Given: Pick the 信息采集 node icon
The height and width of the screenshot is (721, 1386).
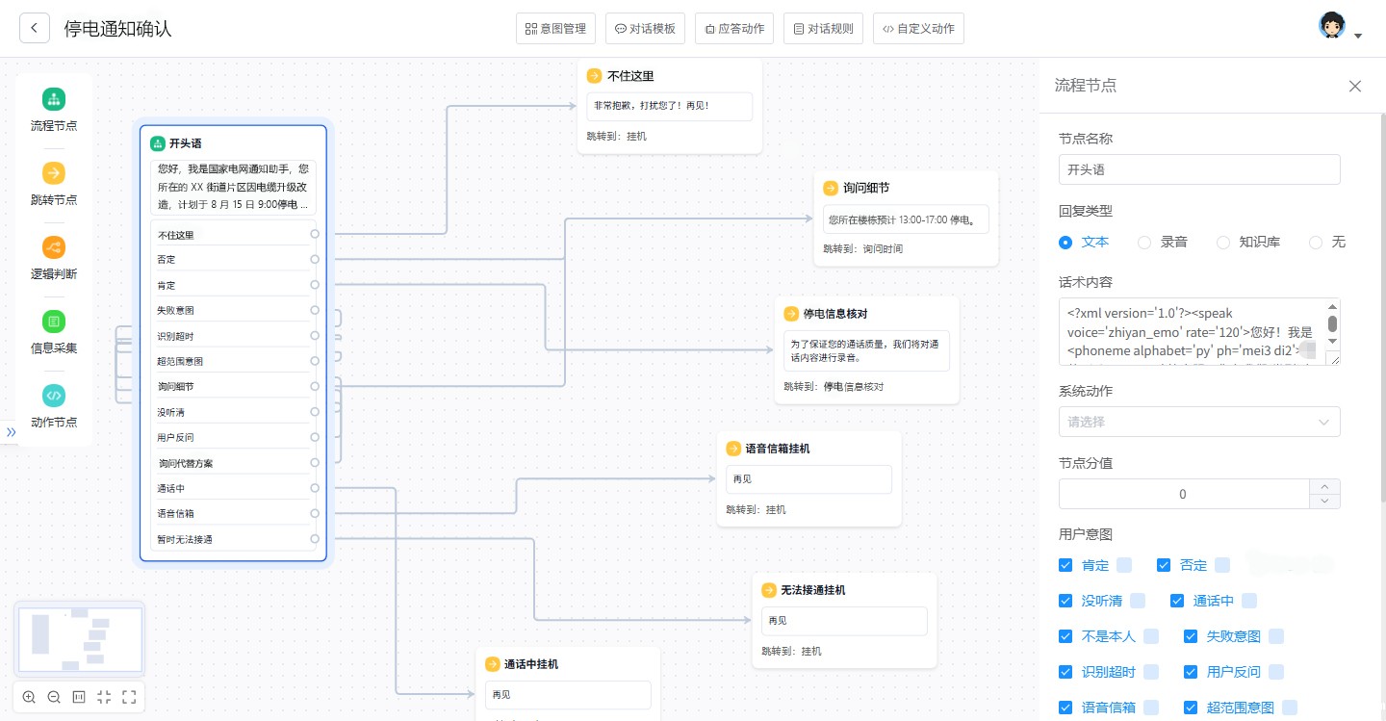Looking at the screenshot, I should click(x=54, y=322).
